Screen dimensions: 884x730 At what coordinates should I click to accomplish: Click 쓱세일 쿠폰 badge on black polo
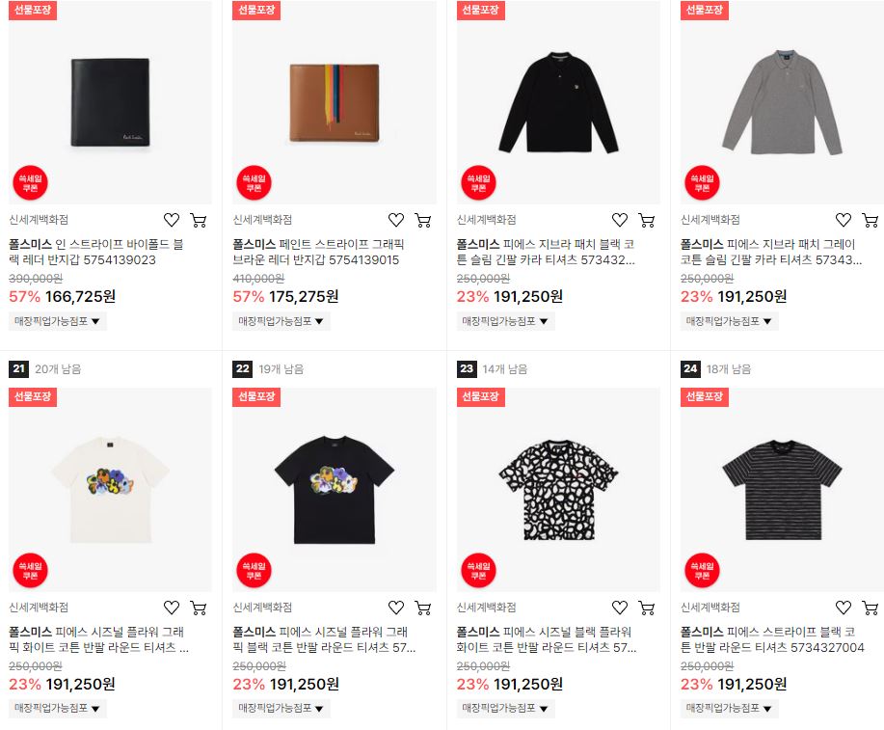(478, 183)
